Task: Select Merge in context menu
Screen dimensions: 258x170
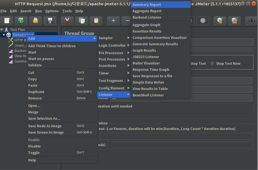Action: (x=62, y=112)
